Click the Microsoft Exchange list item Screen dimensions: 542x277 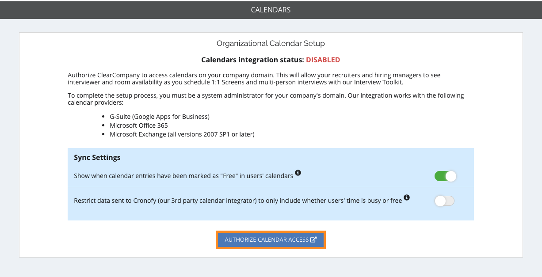[x=182, y=134]
